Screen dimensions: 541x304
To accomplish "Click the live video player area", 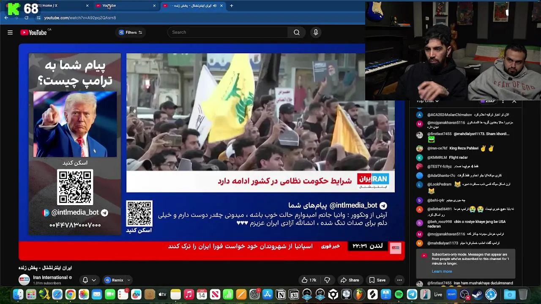I will click(x=211, y=152).
